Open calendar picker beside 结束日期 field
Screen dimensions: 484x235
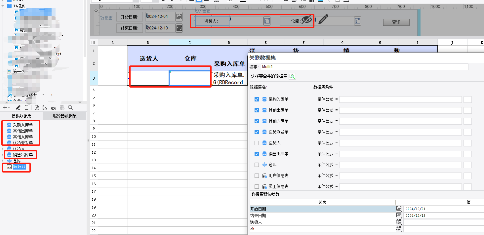[x=179, y=28]
